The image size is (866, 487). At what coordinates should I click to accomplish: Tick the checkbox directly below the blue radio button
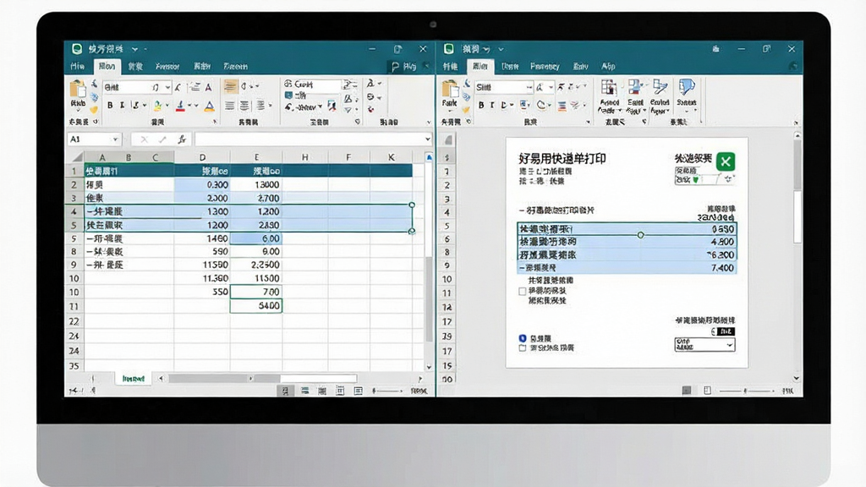click(x=523, y=348)
